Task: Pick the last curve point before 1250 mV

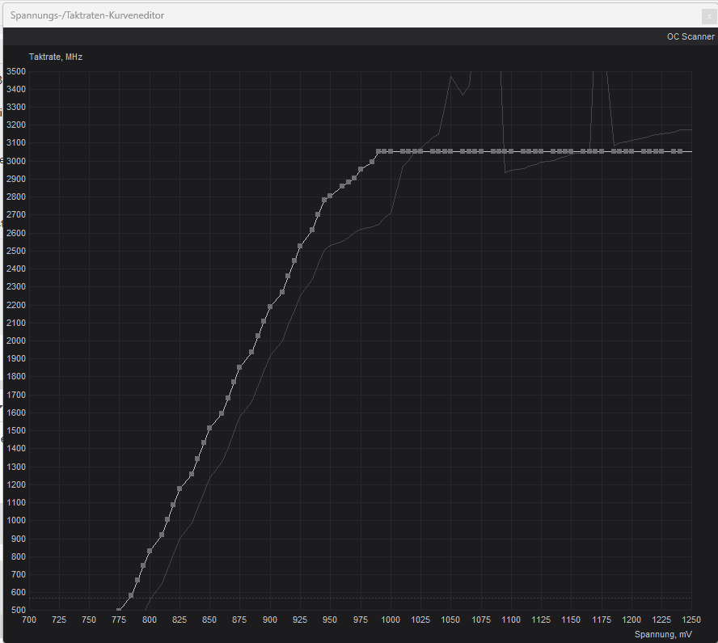Action: 679,151
